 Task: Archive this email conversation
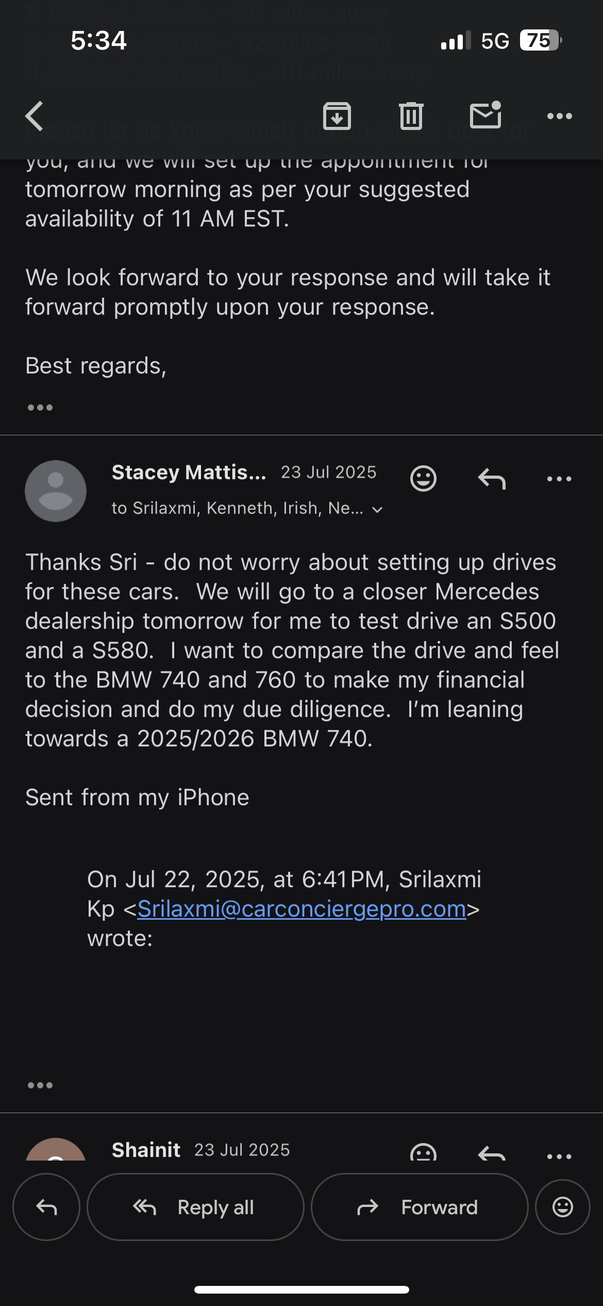[337, 116]
